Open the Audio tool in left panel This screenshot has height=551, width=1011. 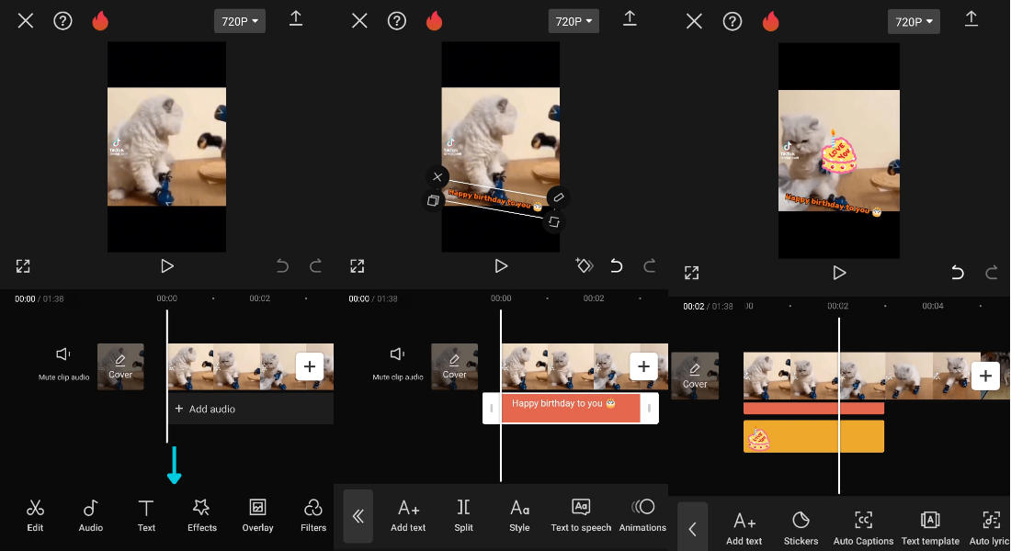point(90,515)
